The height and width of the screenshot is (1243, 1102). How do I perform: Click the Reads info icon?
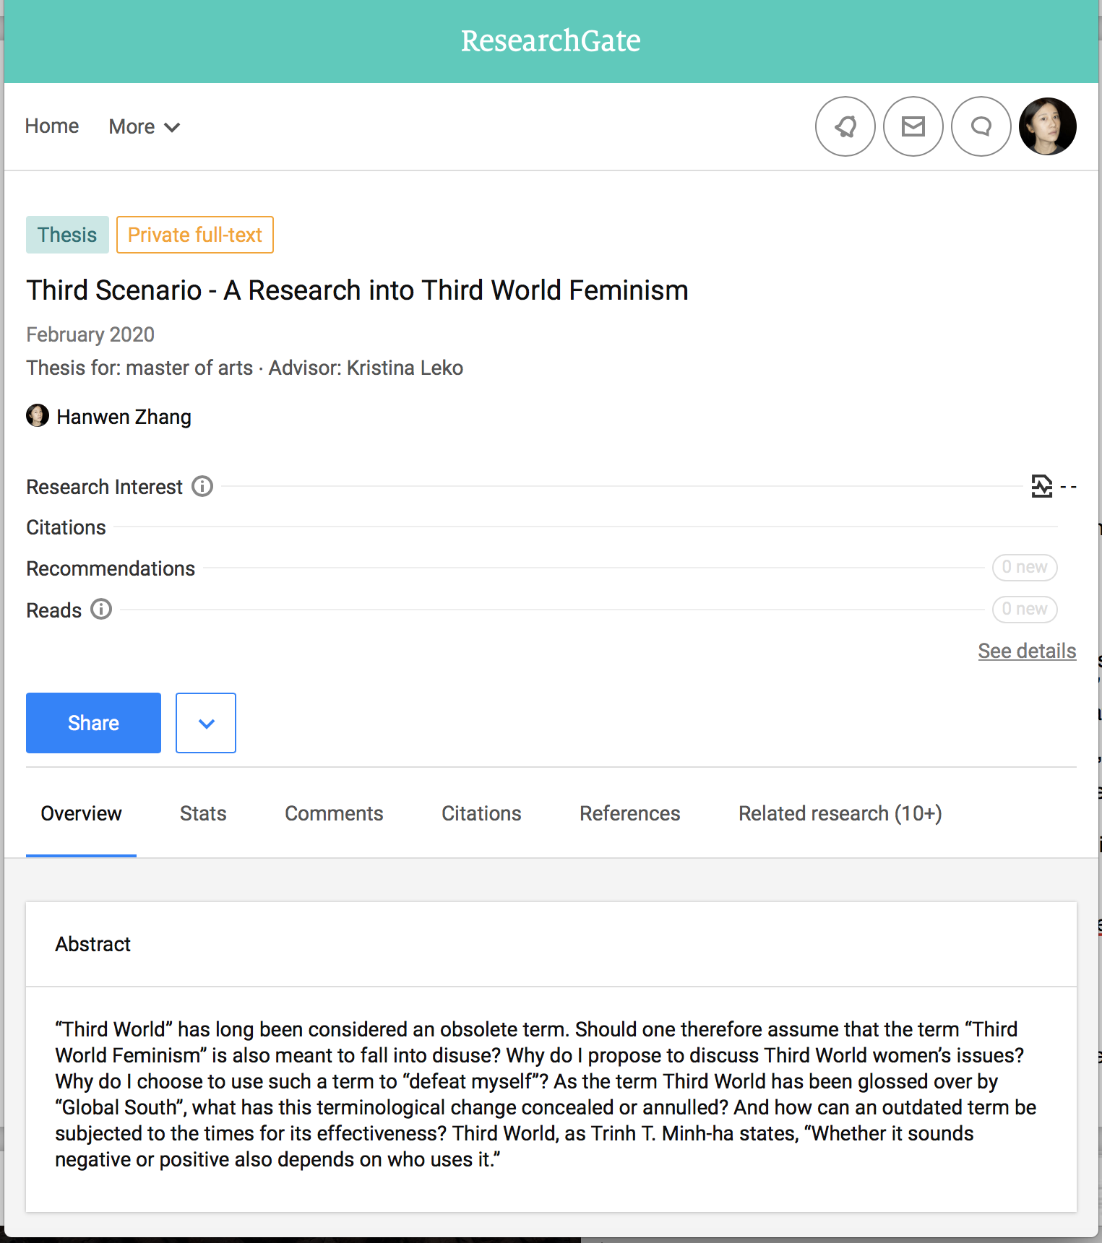[x=101, y=610]
